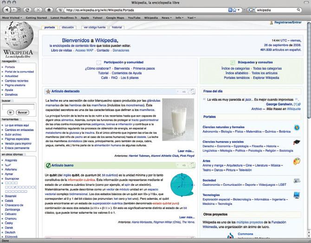Screen dimensions: 311x243
Task: Open the ver código fuente tab
Action: pos(95,27)
